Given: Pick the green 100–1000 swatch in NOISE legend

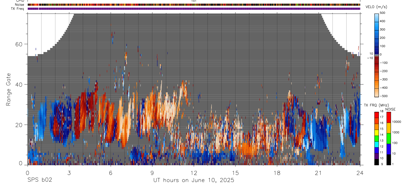Looking at the screenshot, I should 388,139.
